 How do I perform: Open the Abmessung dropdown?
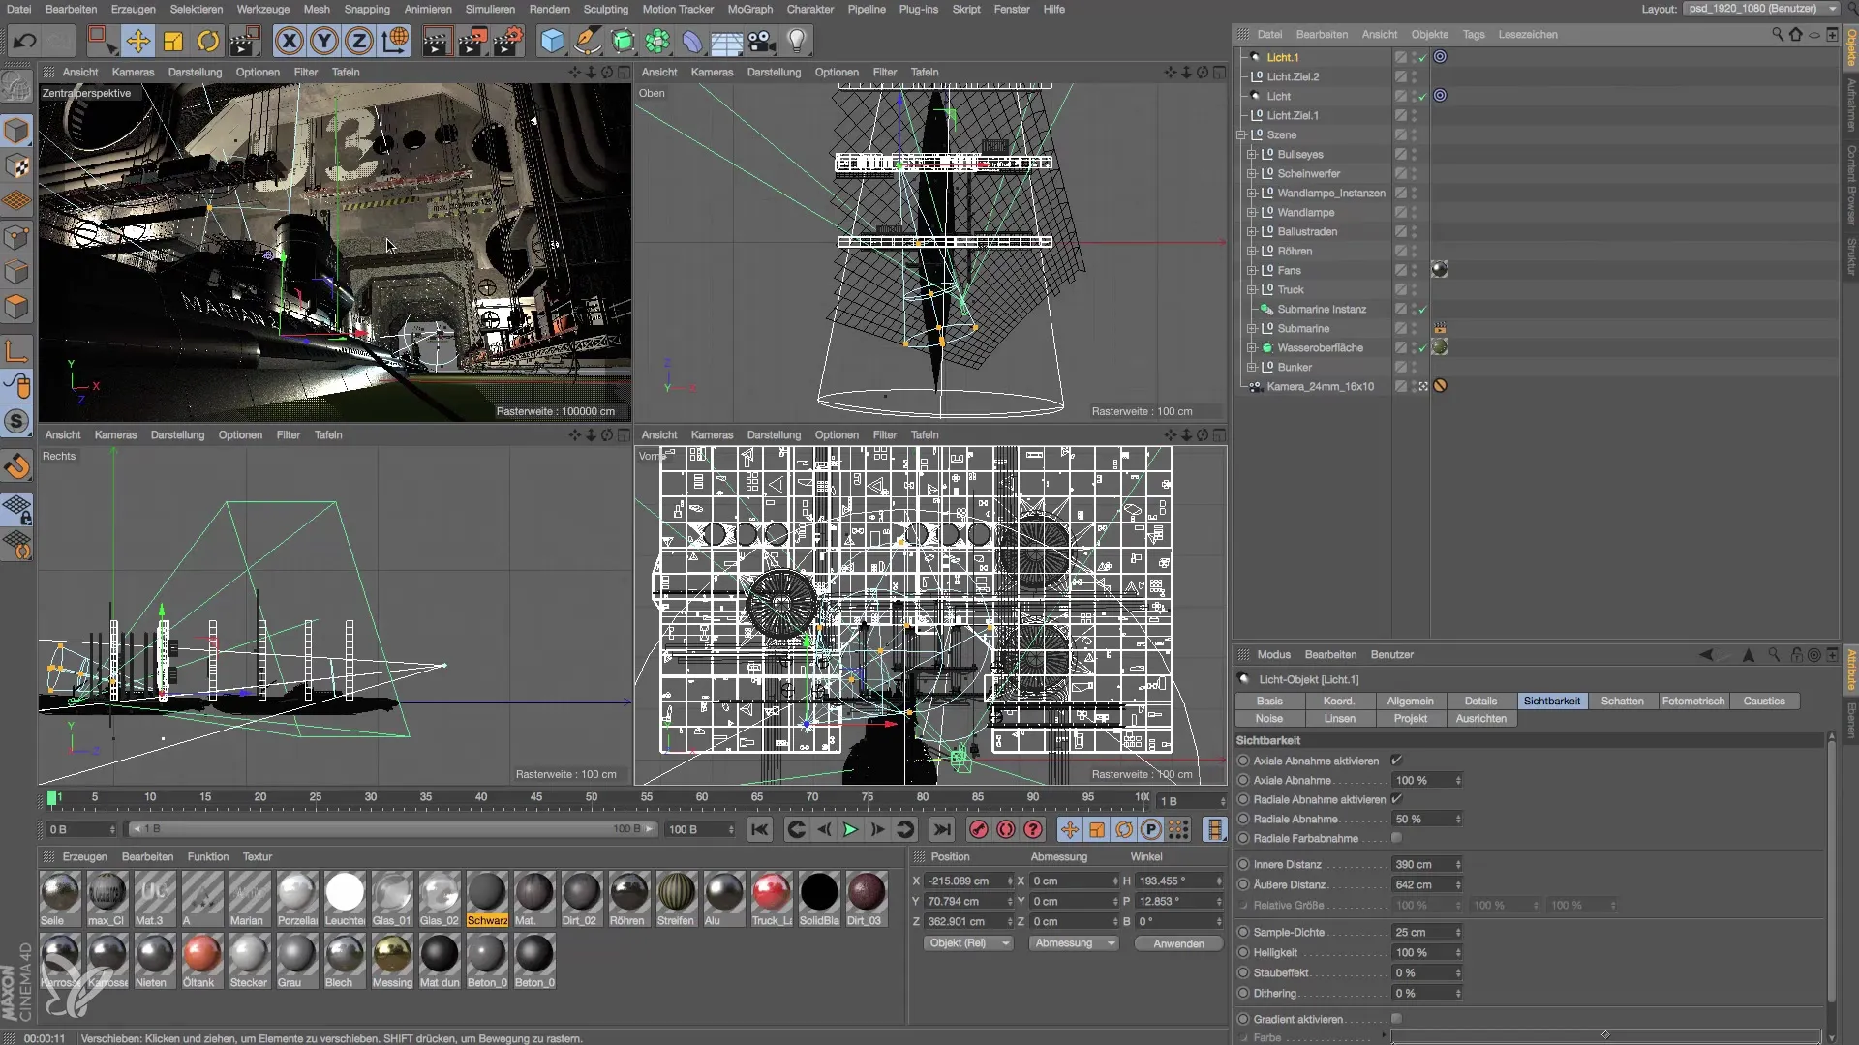click(x=1074, y=943)
